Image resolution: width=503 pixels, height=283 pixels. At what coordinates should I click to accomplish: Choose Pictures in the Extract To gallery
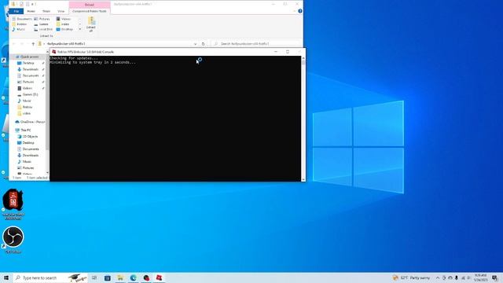pyautogui.click(x=42, y=19)
